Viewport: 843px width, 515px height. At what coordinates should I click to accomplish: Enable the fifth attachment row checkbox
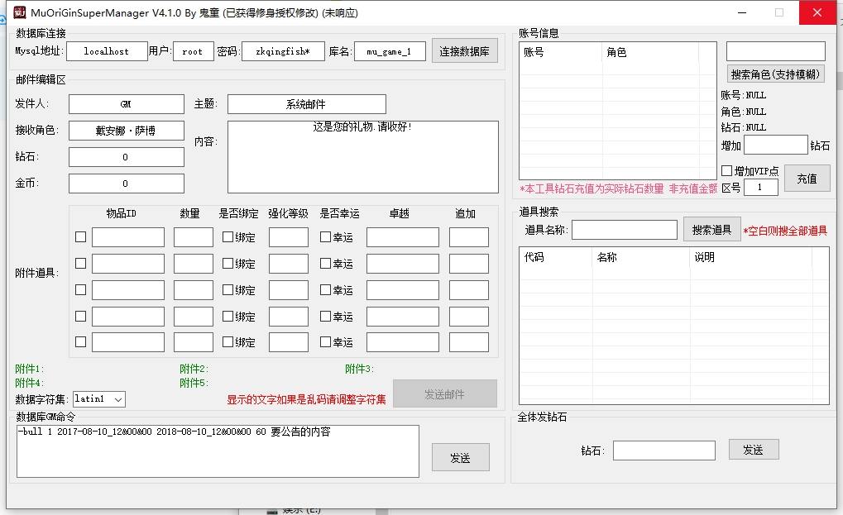pyautogui.click(x=80, y=341)
